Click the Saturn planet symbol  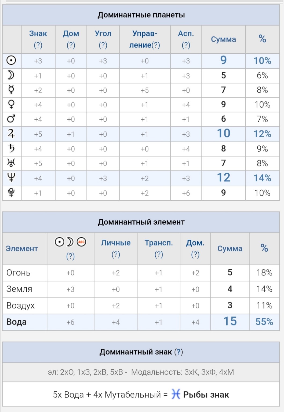coord(11,148)
